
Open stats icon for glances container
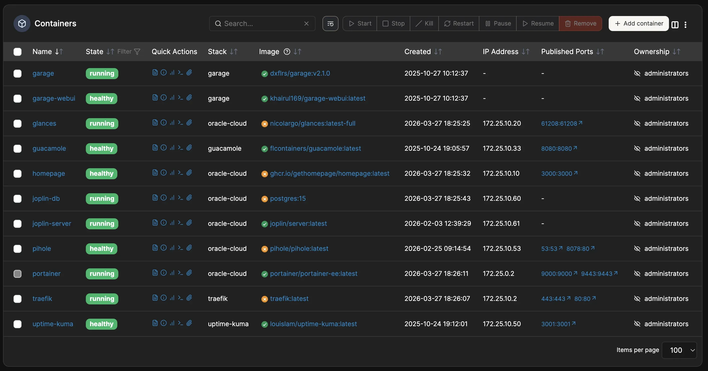tap(172, 122)
